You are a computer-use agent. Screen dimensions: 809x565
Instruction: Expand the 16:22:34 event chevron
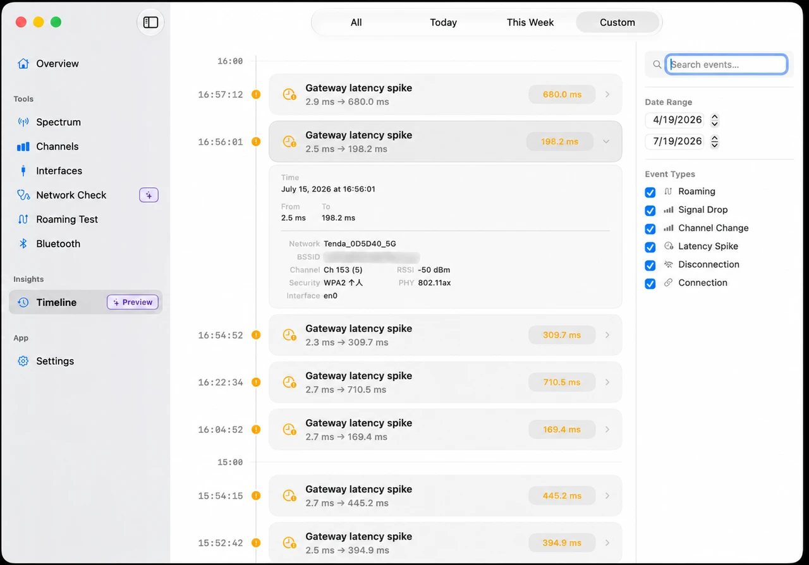tap(607, 382)
